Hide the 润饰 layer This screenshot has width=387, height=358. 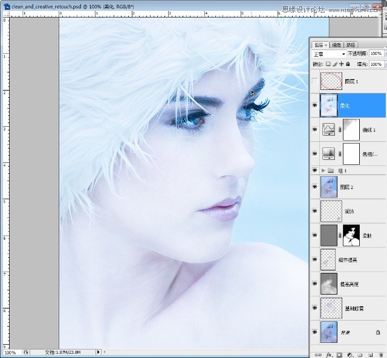(x=314, y=211)
